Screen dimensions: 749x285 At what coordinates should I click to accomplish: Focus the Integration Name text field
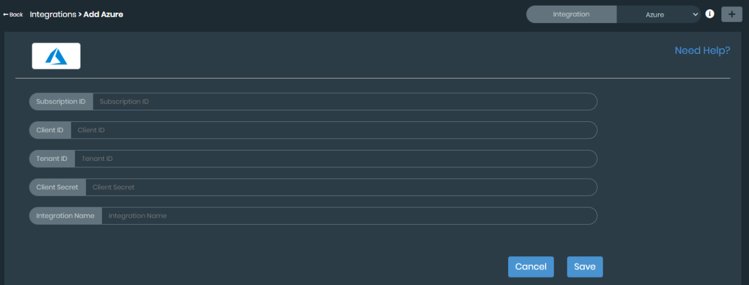pyautogui.click(x=349, y=215)
